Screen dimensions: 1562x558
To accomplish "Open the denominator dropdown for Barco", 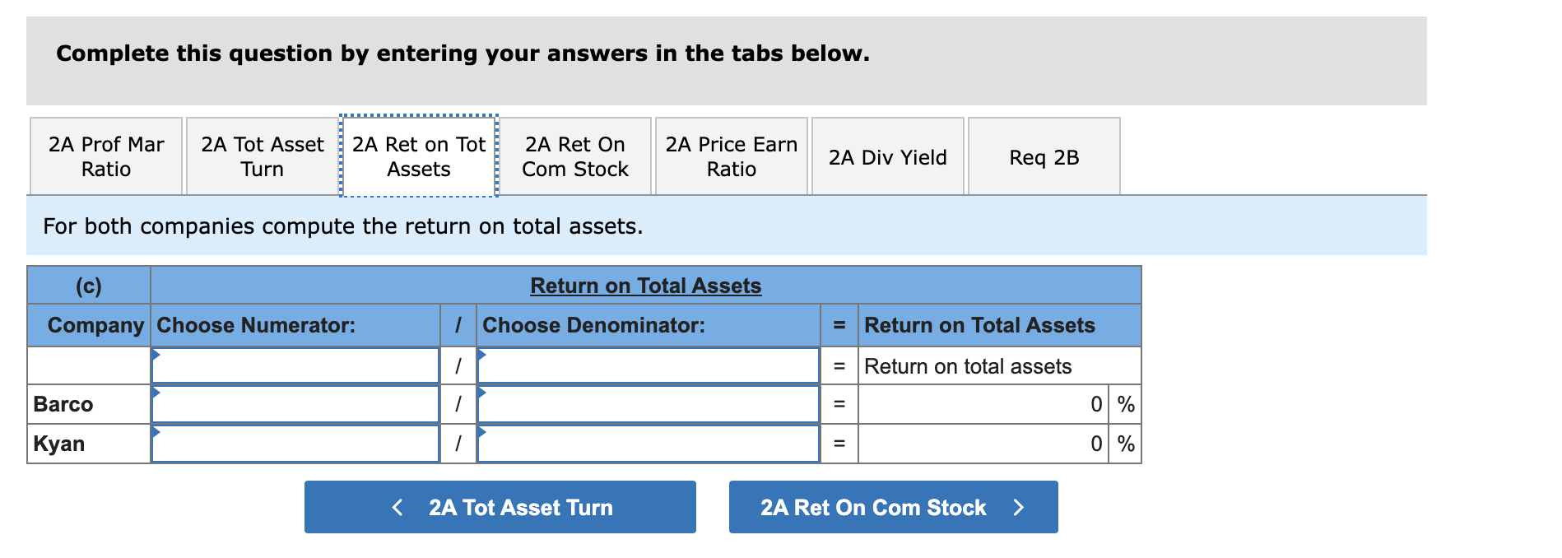I will point(649,403).
